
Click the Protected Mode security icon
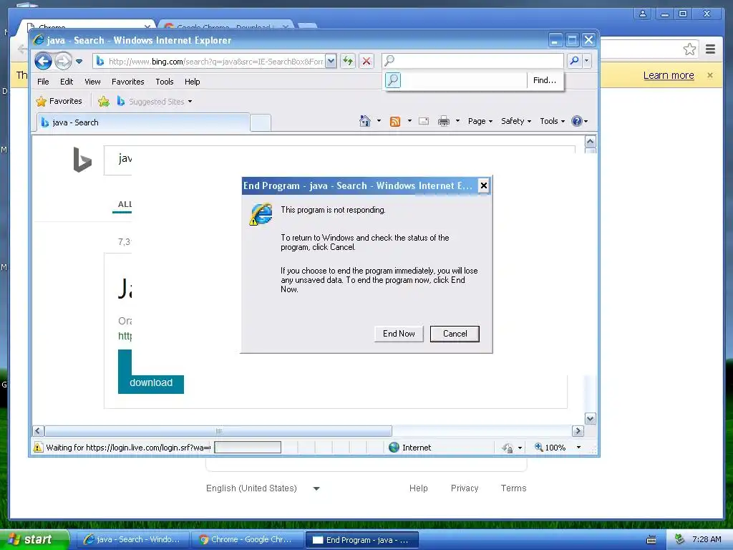coord(508,448)
